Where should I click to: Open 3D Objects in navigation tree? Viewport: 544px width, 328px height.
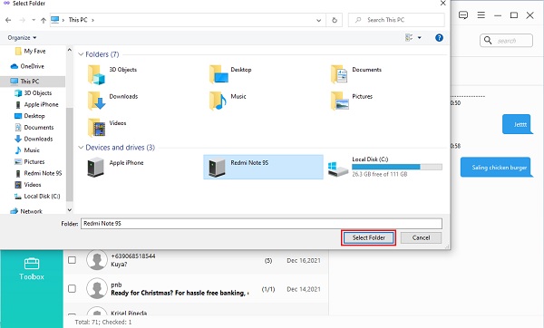tap(34, 93)
